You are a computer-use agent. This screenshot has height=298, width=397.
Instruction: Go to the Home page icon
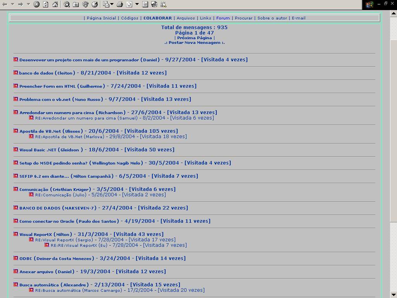55,4
